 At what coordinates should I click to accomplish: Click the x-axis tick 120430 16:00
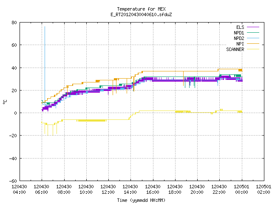pyautogui.click(x=153, y=190)
